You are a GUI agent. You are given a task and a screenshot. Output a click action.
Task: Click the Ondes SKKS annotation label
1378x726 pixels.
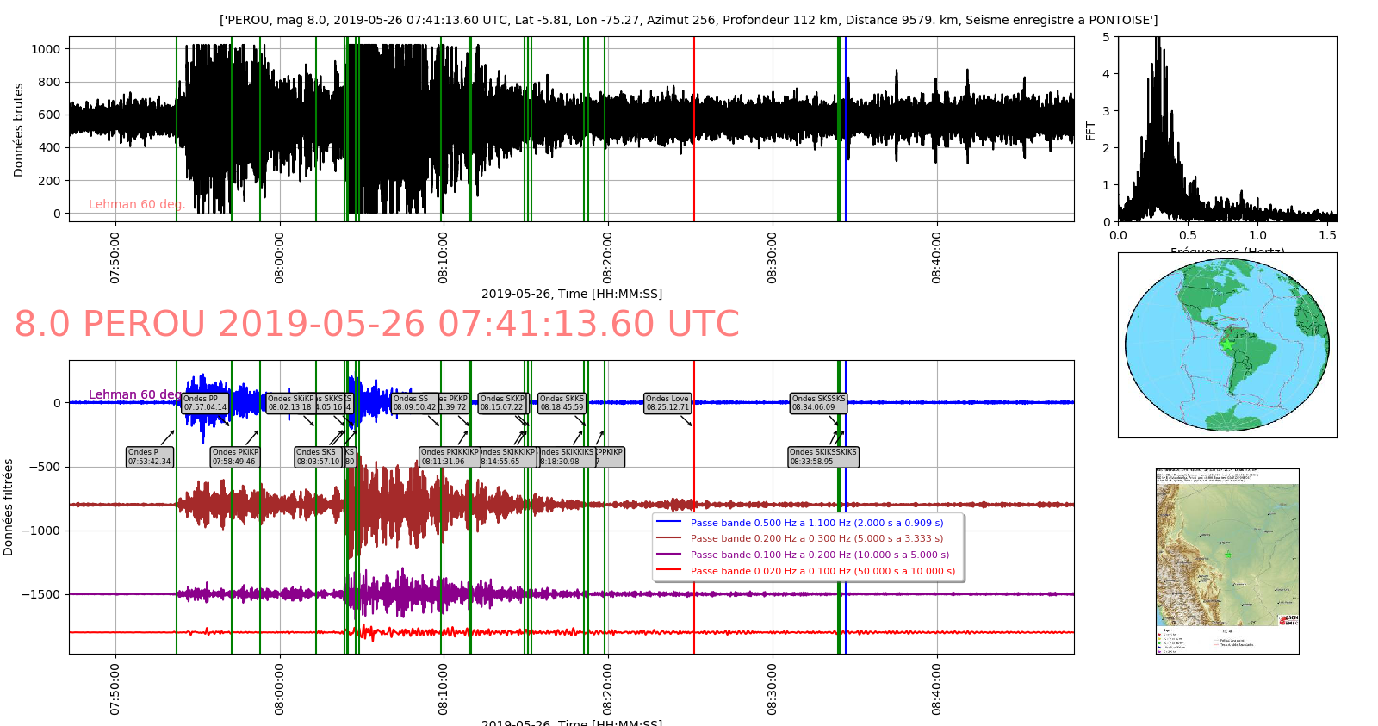562,403
